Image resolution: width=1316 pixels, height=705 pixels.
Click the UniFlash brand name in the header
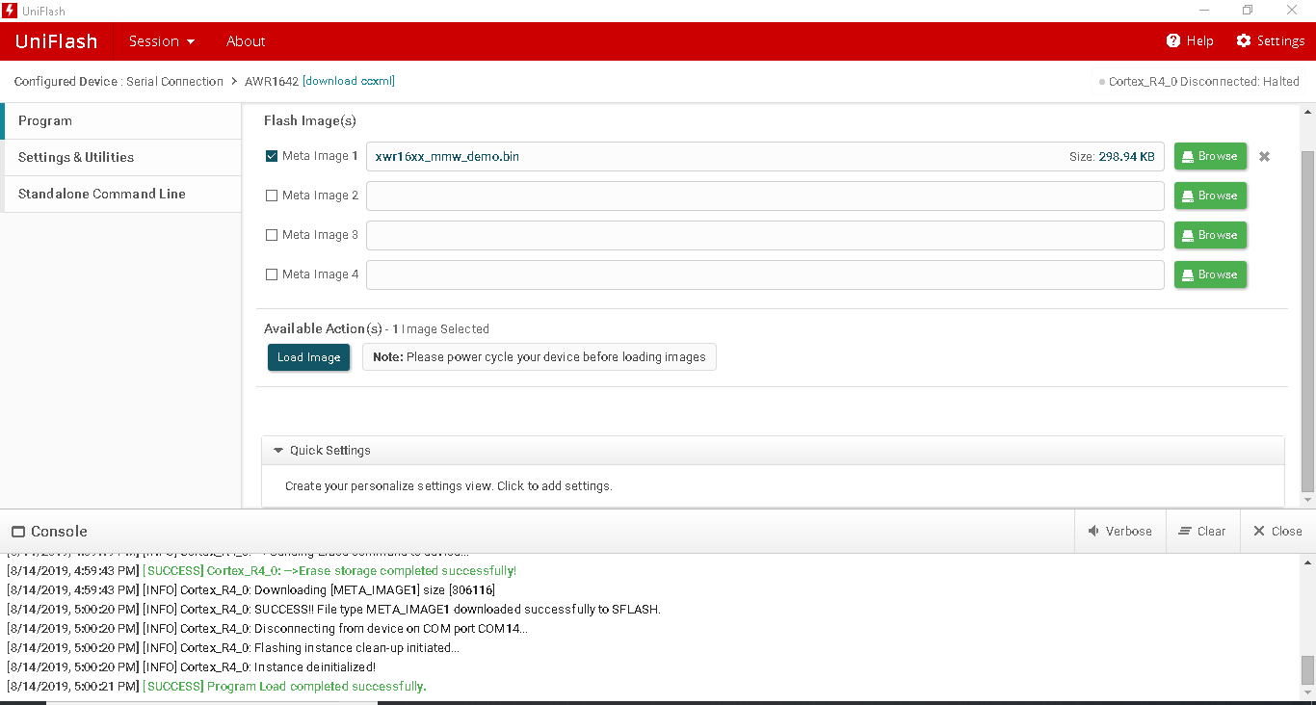point(57,41)
